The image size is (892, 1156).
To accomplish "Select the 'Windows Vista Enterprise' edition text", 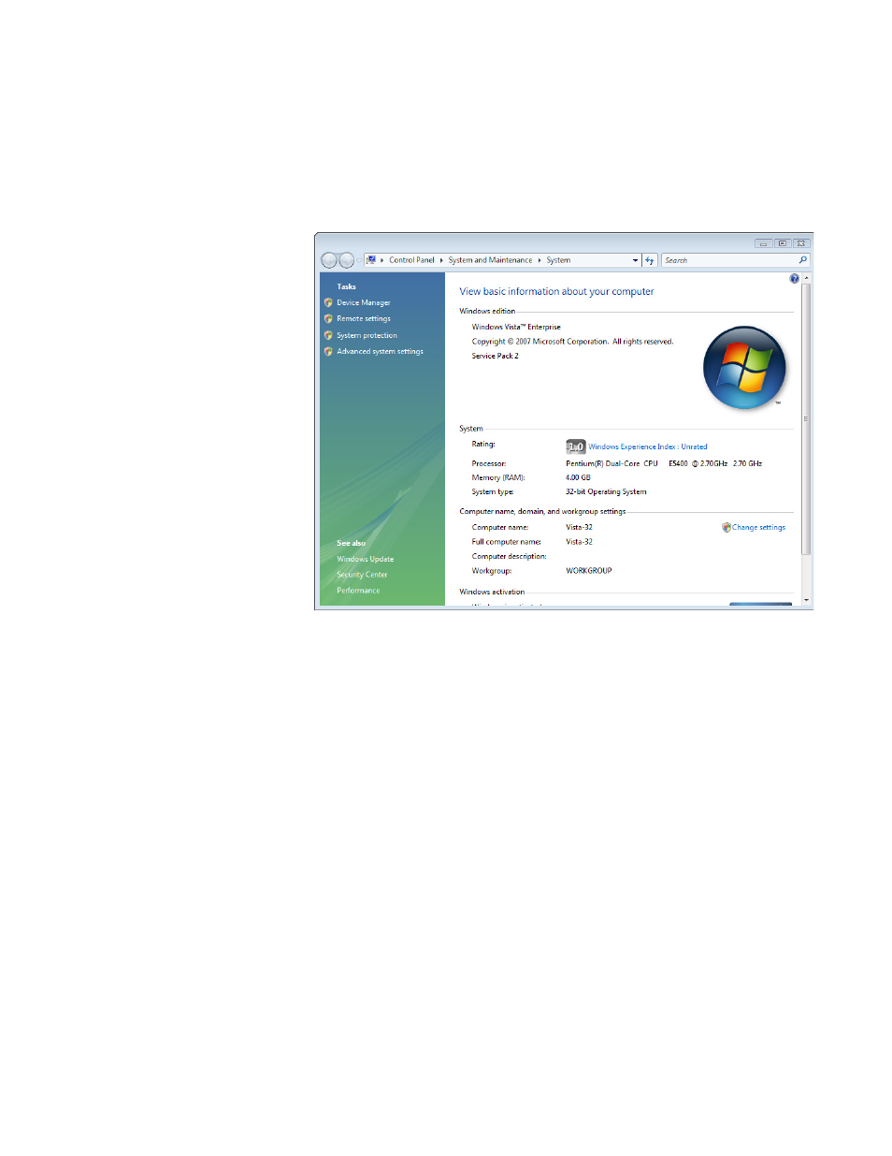I will [x=516, y=328].
